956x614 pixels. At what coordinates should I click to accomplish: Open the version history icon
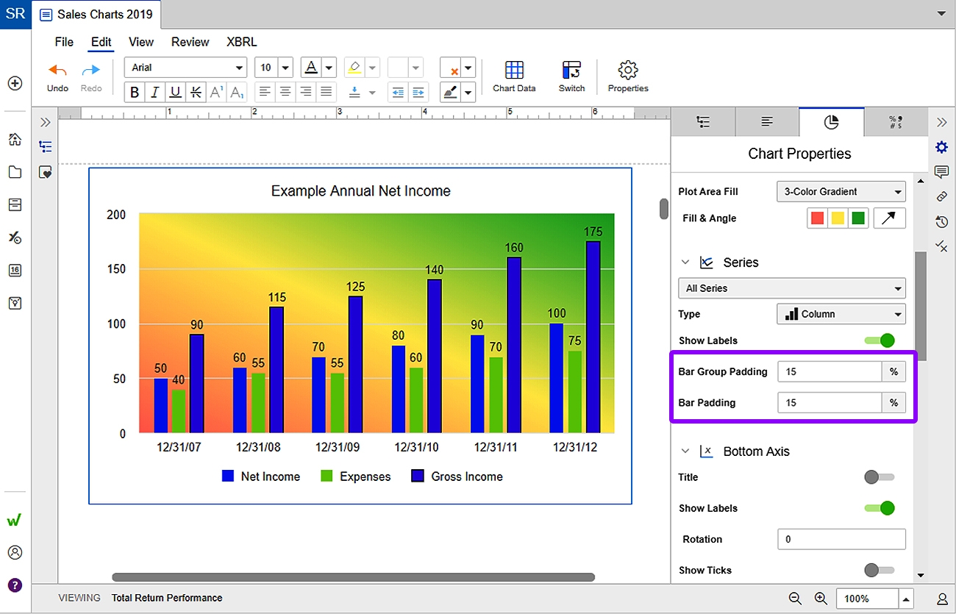pos(942,221)
